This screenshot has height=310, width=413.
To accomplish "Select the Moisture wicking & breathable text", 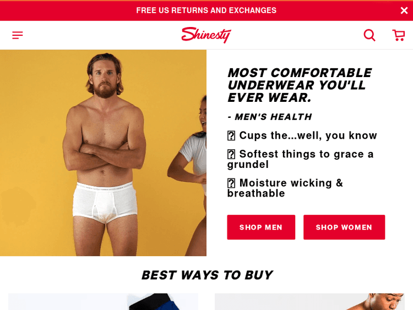I will (x=285, y=188).
